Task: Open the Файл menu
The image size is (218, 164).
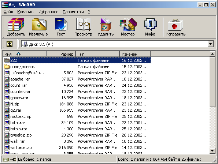Action: point(8,12)
